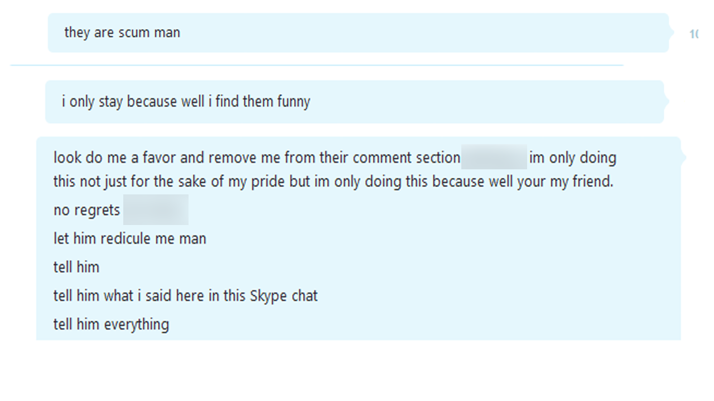
Task: Click the blurred name beside "no regrets"
Action: [x=156, y=210]
